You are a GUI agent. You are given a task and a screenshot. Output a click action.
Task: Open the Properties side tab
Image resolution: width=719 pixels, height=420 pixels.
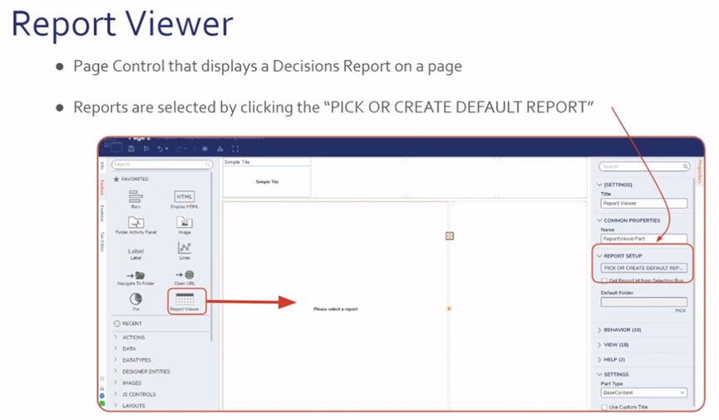point(699,171)
